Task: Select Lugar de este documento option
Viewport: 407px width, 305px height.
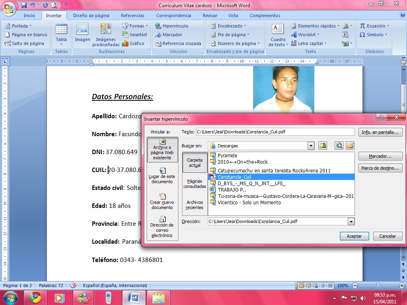Action: tap(162, 176)
